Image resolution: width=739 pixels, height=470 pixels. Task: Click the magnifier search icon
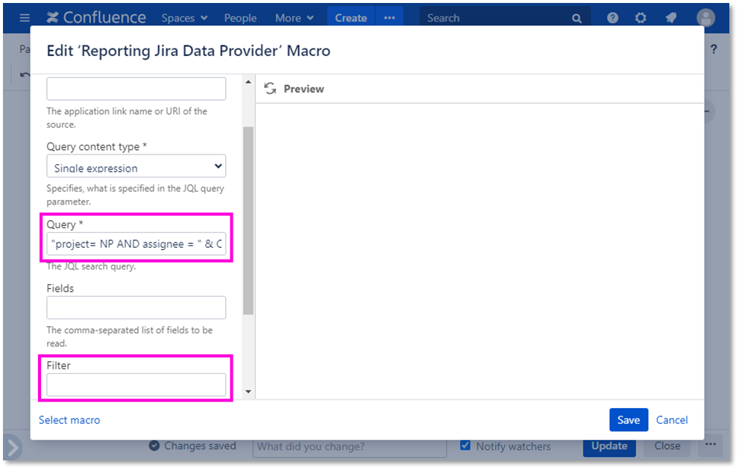[576, 19]
